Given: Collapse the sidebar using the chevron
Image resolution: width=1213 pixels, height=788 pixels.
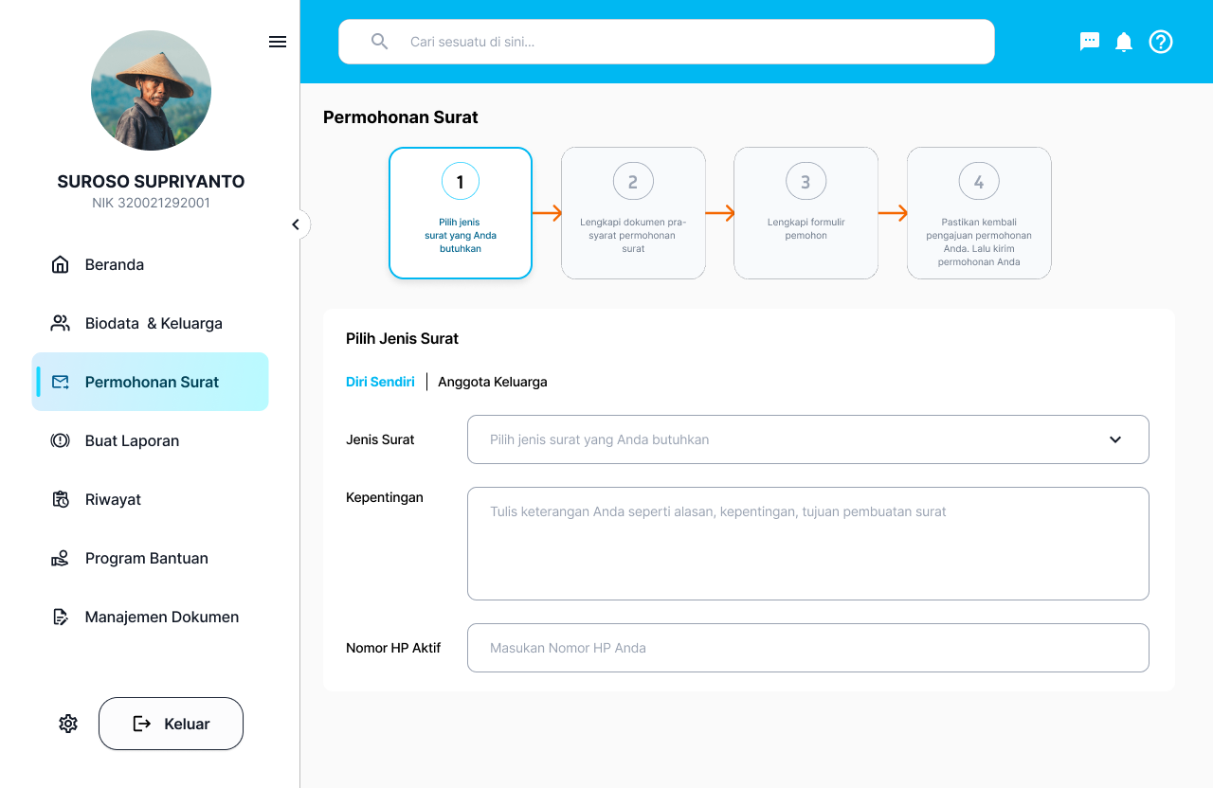Looking at the screenshot, I should tap(297, 224).
